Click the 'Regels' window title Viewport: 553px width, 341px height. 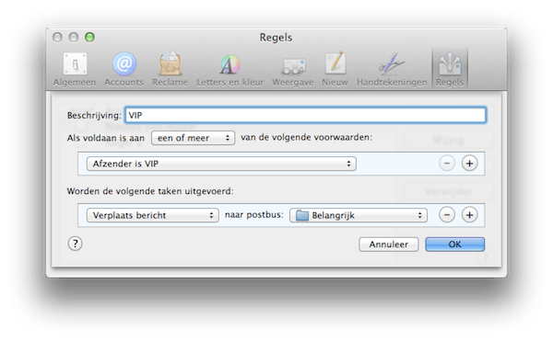point(276,38)
